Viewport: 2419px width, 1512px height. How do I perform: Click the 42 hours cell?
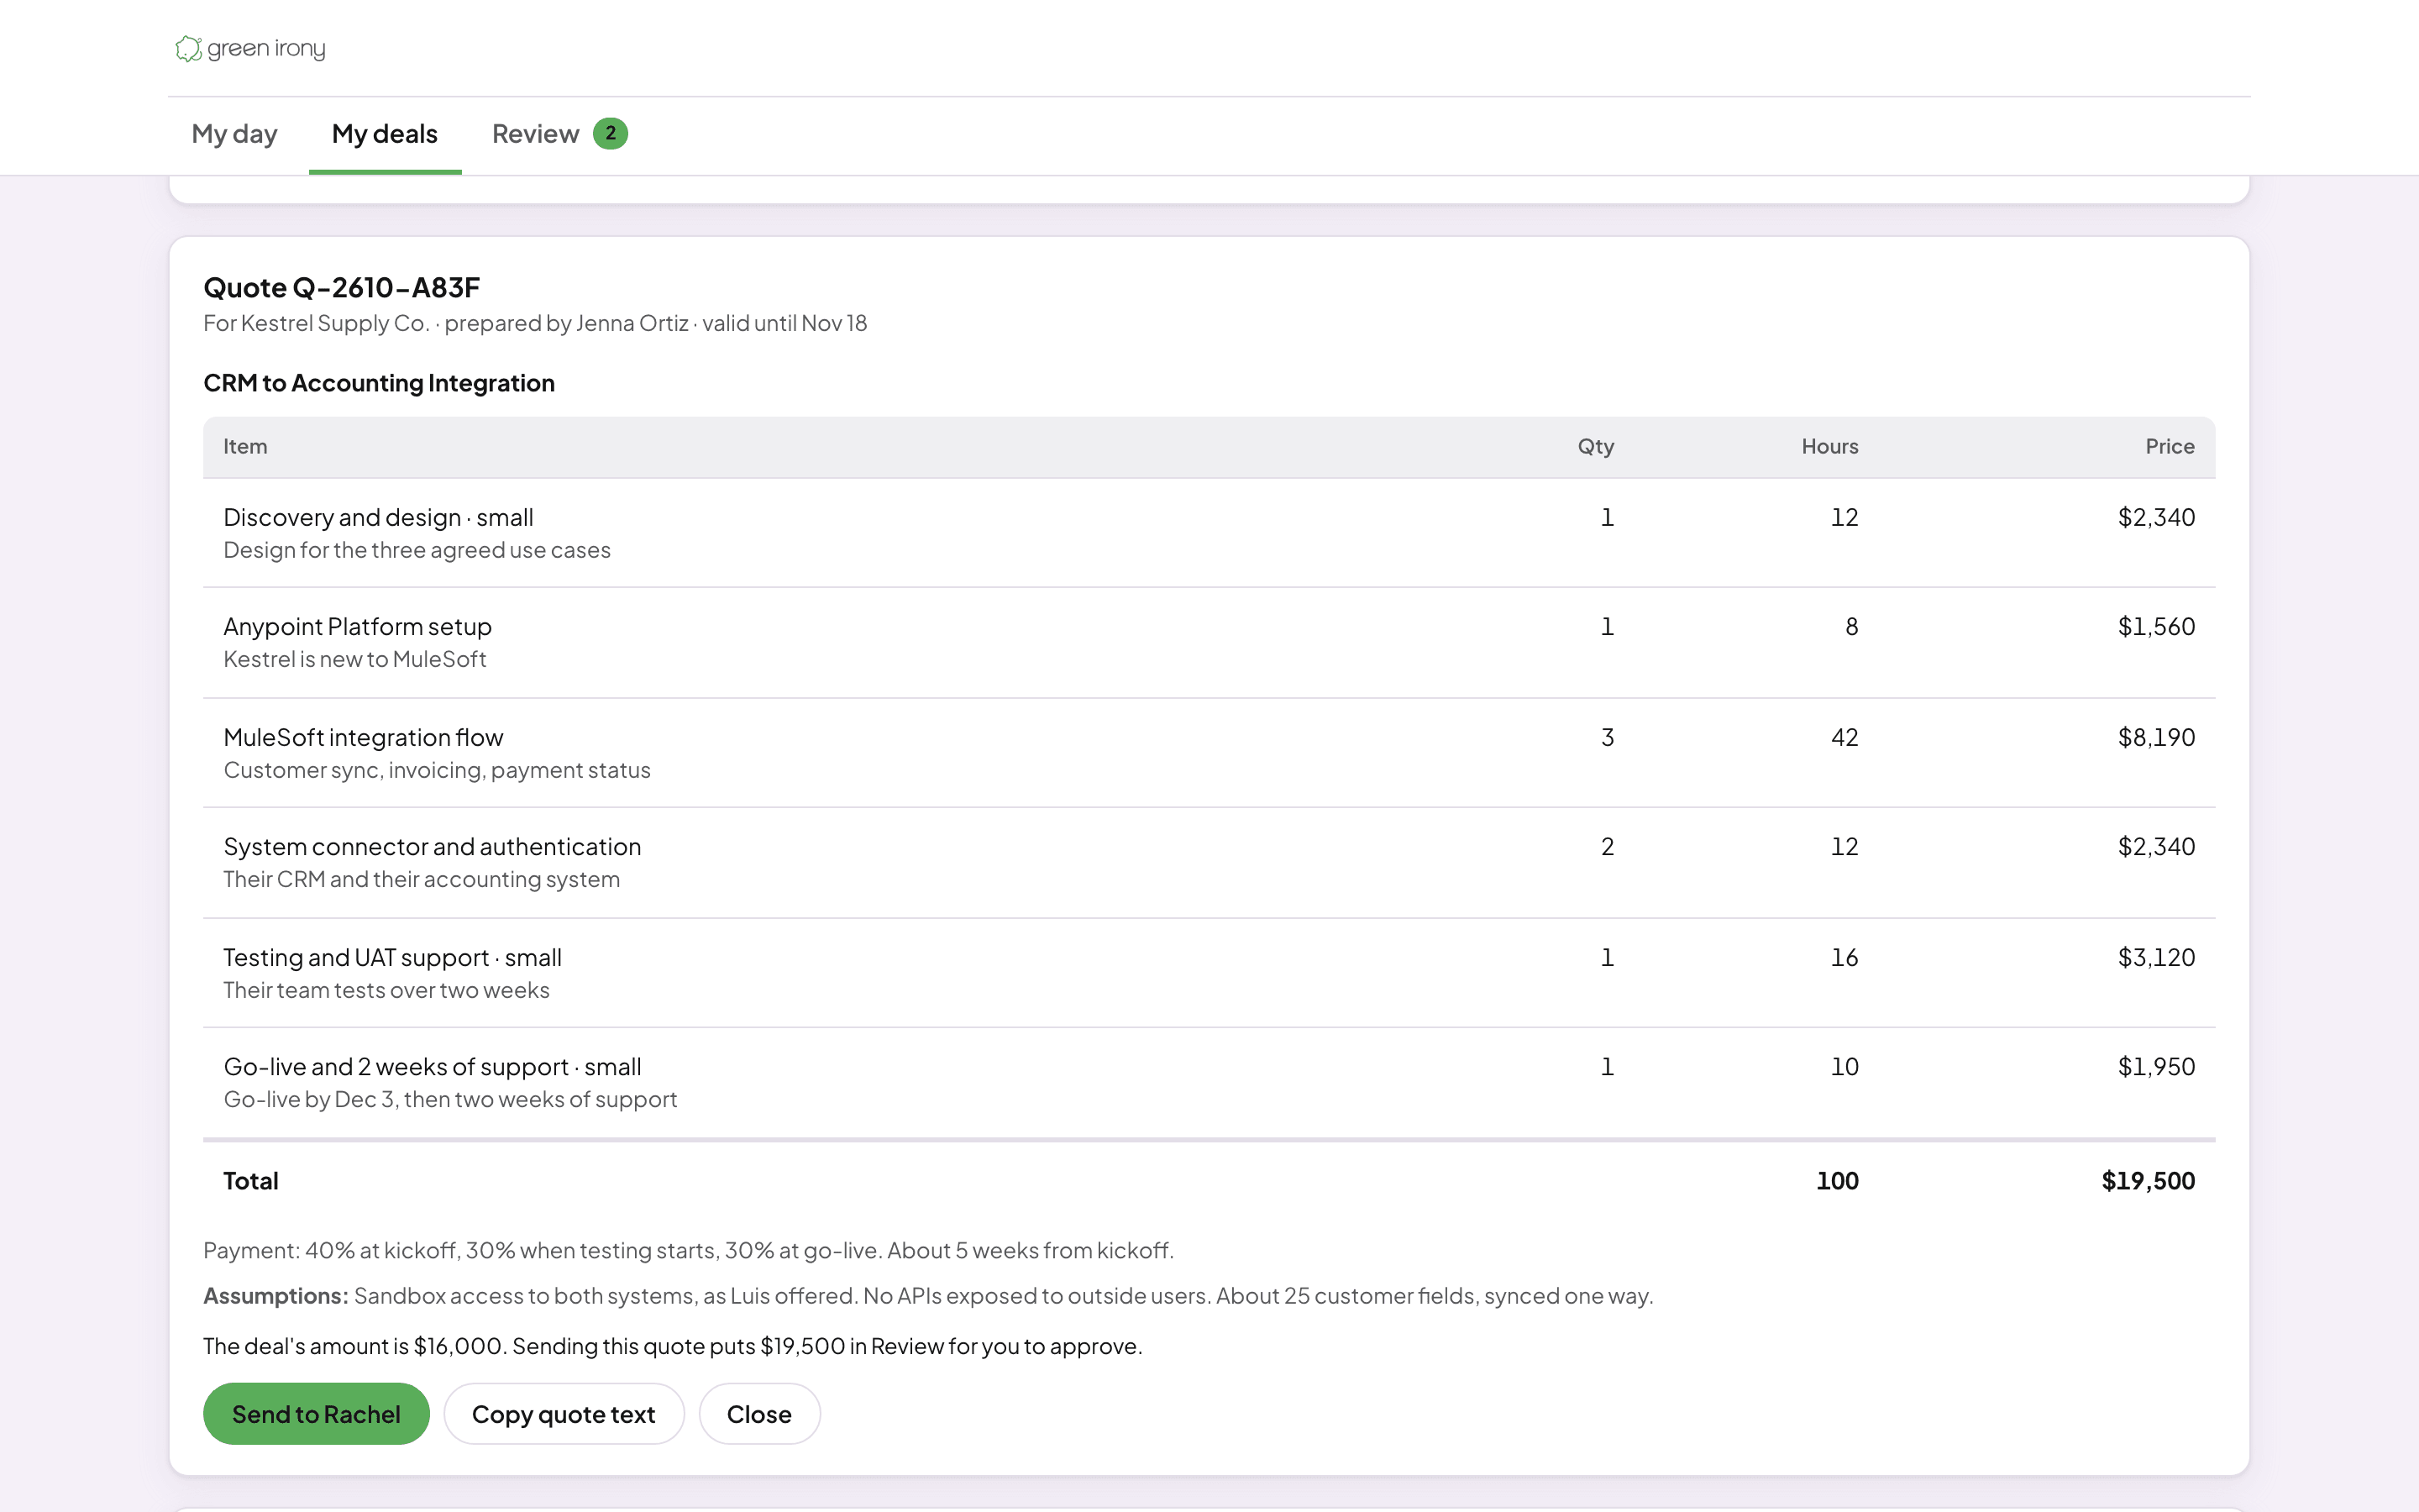(1844, 737)
